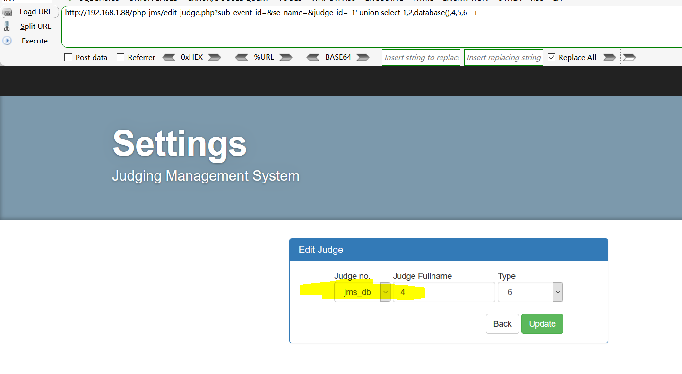Click the last arrow past the dotted divider
682x374 pixels.
click(630, 57)
